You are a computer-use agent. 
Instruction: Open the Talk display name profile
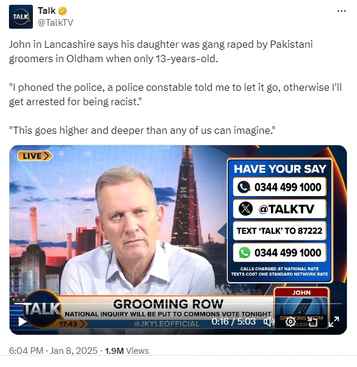[x=47, y=11]
